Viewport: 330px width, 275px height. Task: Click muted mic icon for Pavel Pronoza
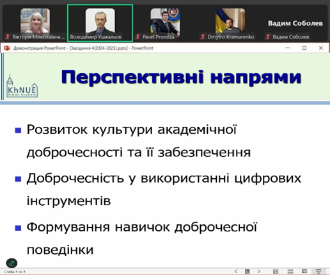138,37
